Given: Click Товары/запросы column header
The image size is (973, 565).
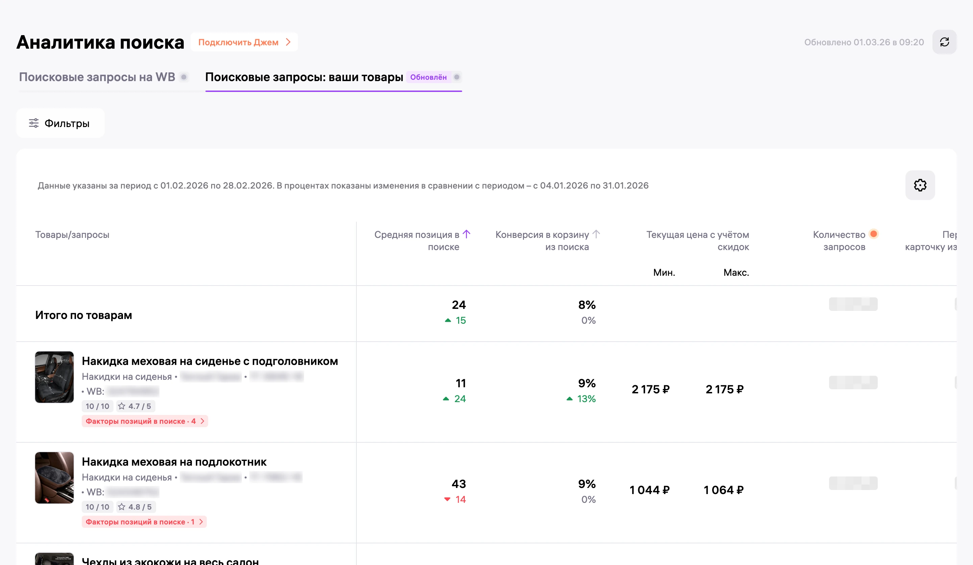Looking at the screenshot, I should pyautogui.click(x=72, y=235).
